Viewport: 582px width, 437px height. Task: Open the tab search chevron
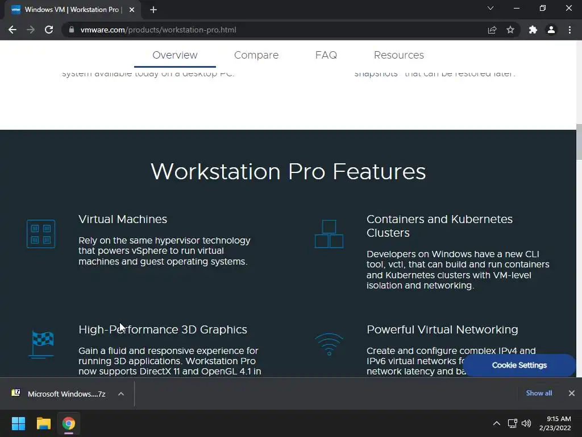(490, 8)
